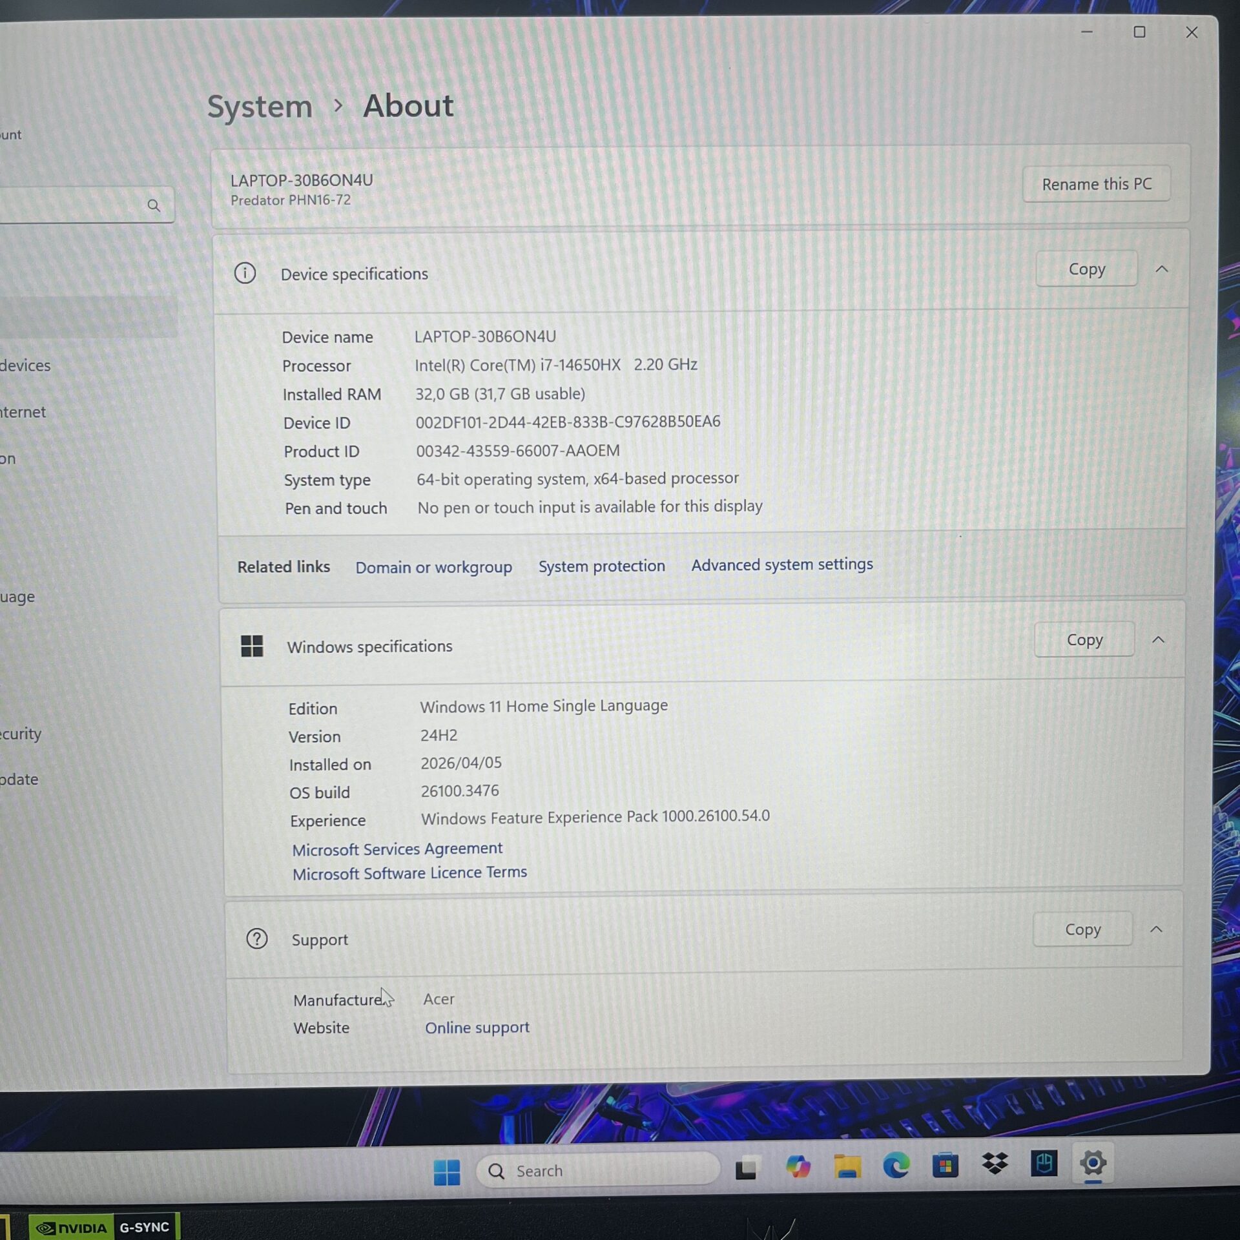Click Edition value Windows 11 Home Single Language

click(x=544, y=706)
